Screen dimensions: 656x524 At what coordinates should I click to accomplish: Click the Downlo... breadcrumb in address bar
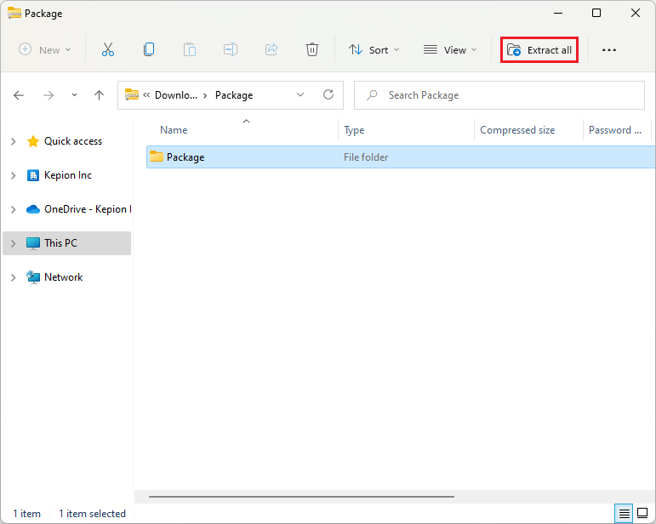176,95
